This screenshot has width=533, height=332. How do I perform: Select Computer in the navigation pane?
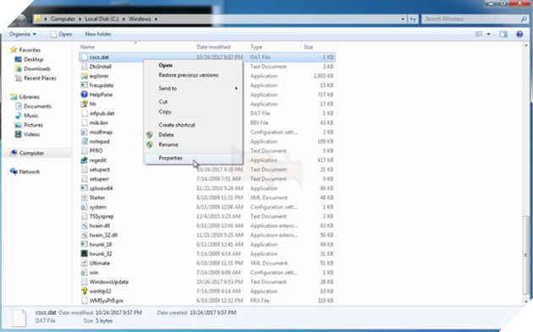point(31,153)
